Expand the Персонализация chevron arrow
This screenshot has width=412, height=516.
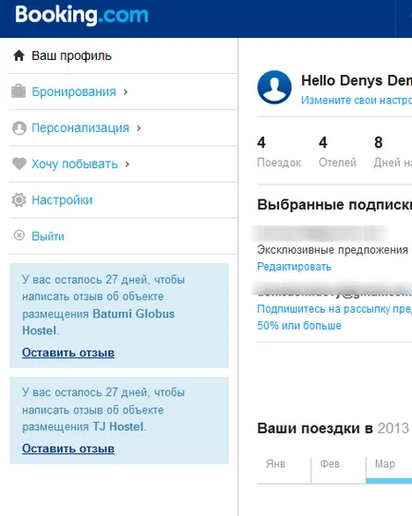139,128
